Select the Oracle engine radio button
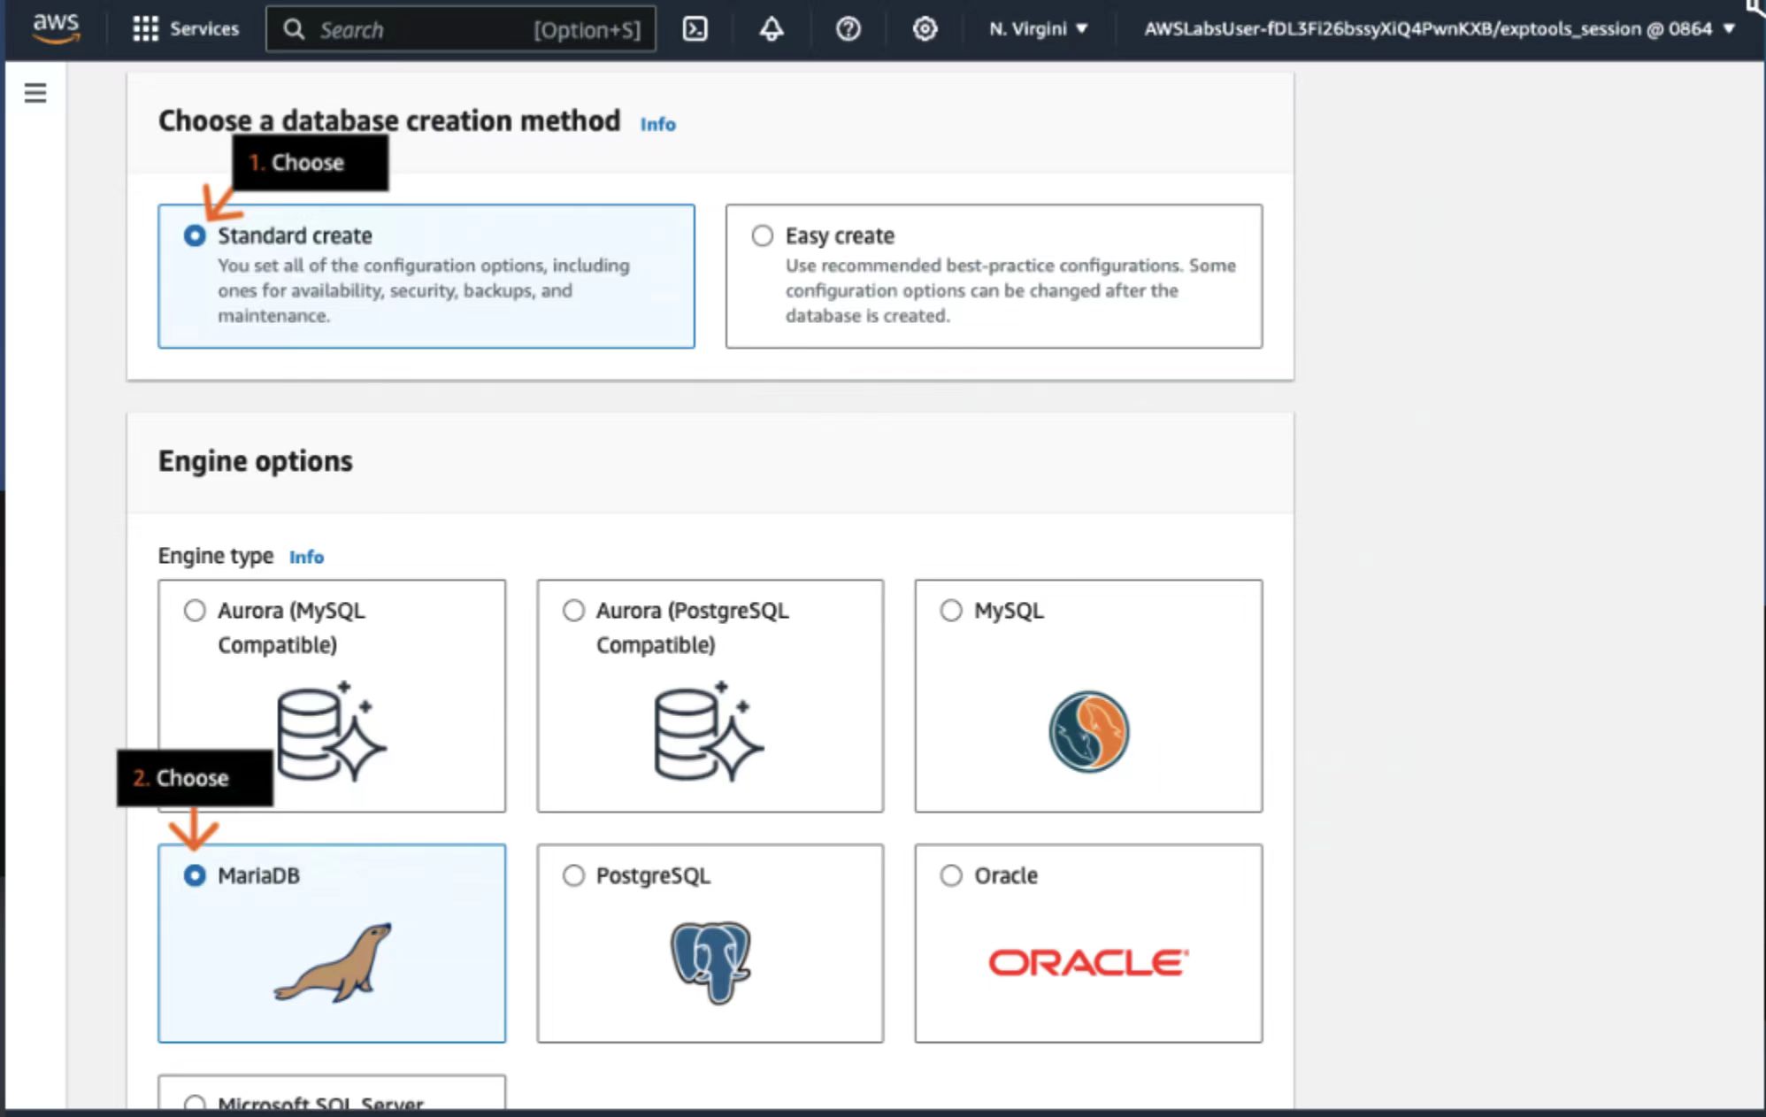Image resolution: width=1766 pixels, height=1117 pixels. point(951,875)
